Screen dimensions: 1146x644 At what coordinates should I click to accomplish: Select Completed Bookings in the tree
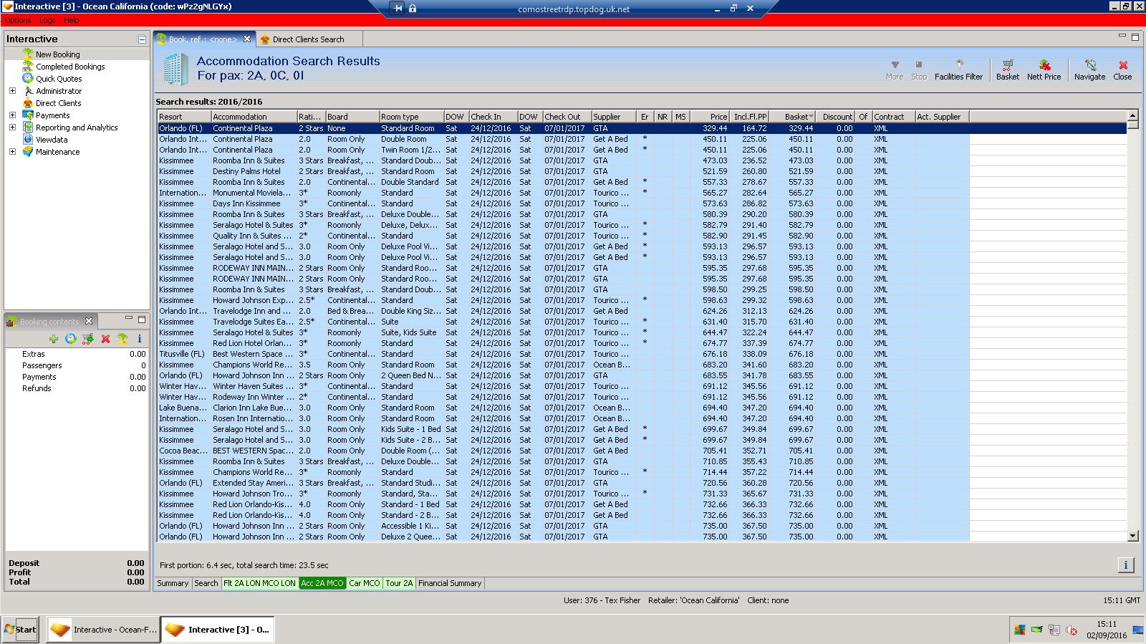[x=70, y=67]
